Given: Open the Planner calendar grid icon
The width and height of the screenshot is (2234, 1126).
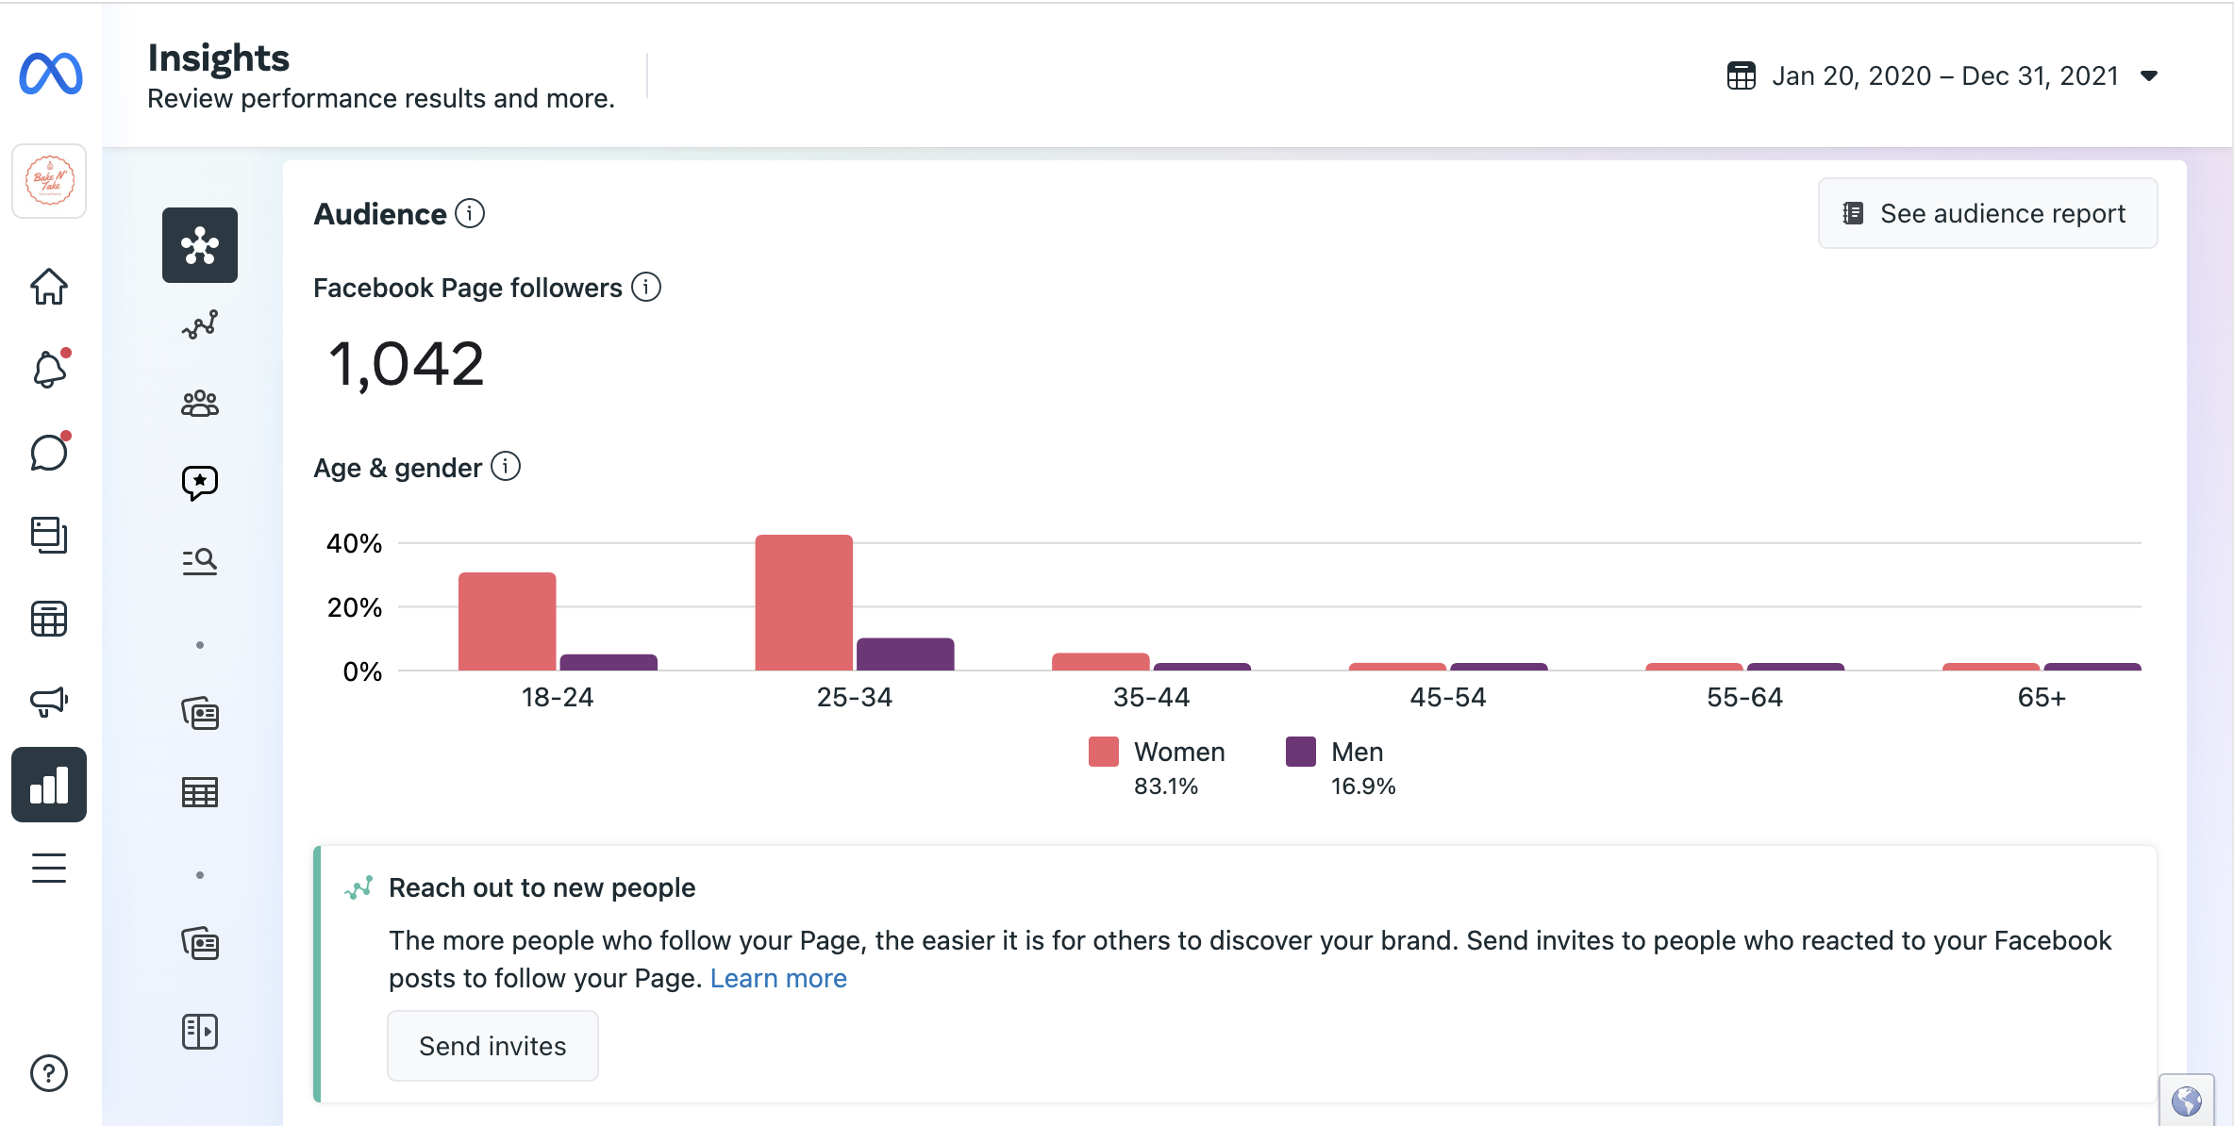Looking at the screenshot, I should (49, 619).
